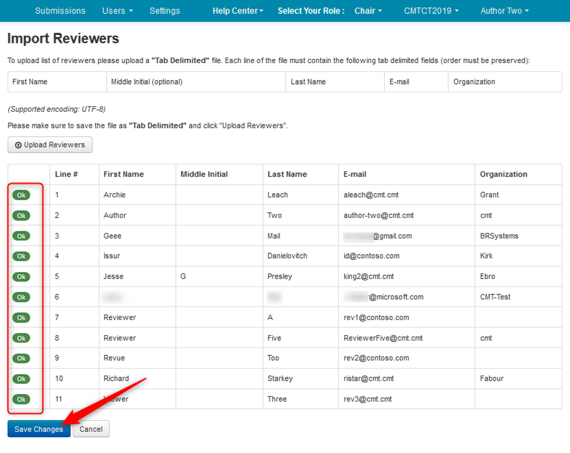
Task: Click the Ok badge for line 8
Action: pos(21,338)
